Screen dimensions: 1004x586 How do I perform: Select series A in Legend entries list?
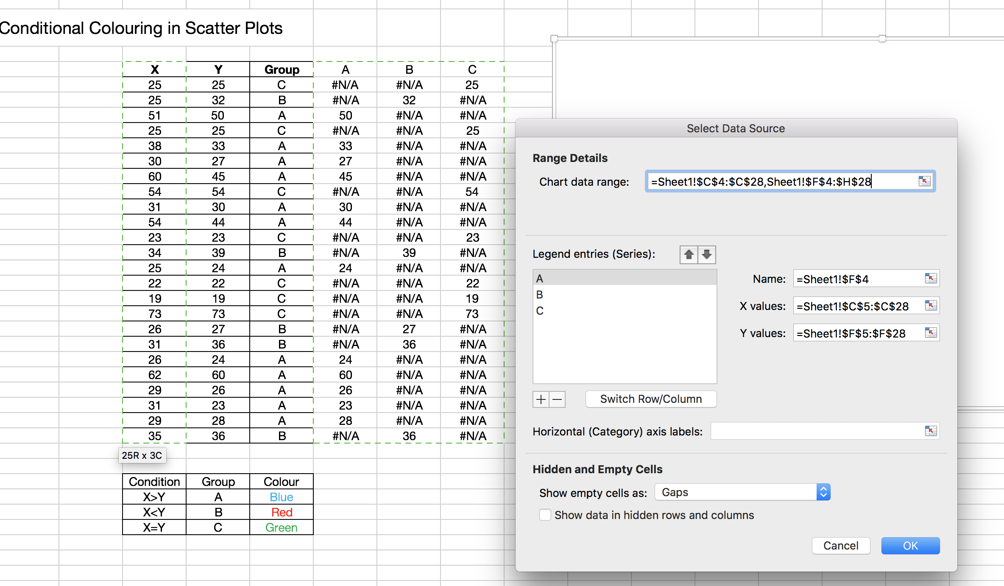(x=625, y=279)
